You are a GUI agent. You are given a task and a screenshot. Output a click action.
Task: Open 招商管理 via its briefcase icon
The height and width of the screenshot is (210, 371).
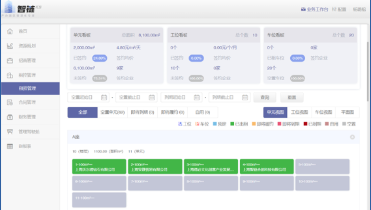click(10, 61)
